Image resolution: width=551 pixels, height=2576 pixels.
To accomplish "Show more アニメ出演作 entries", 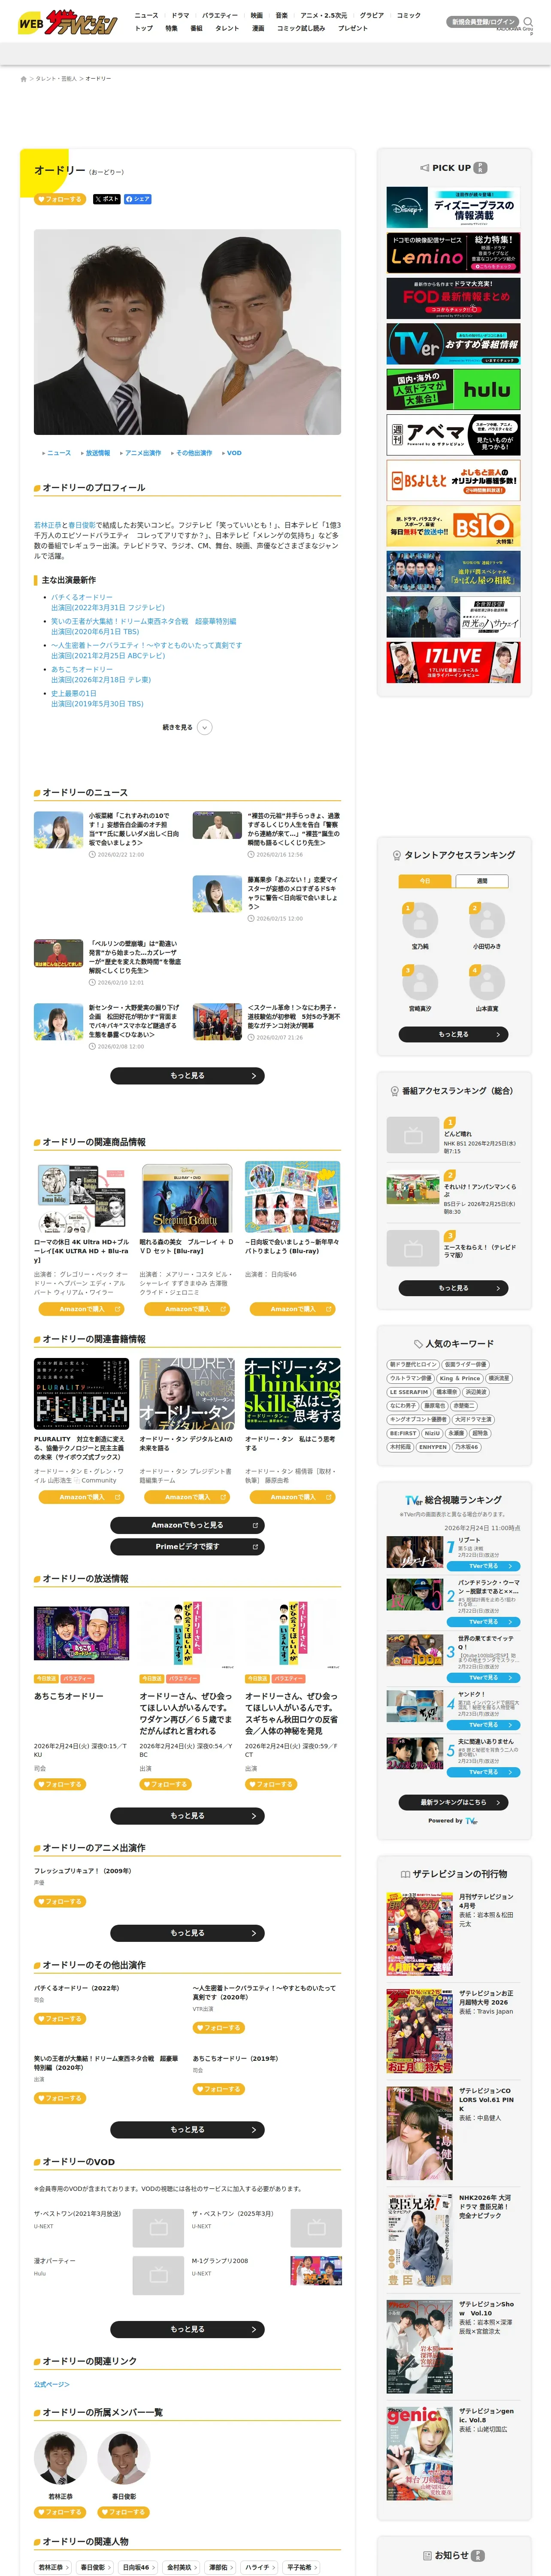I will pos(187,1933).
